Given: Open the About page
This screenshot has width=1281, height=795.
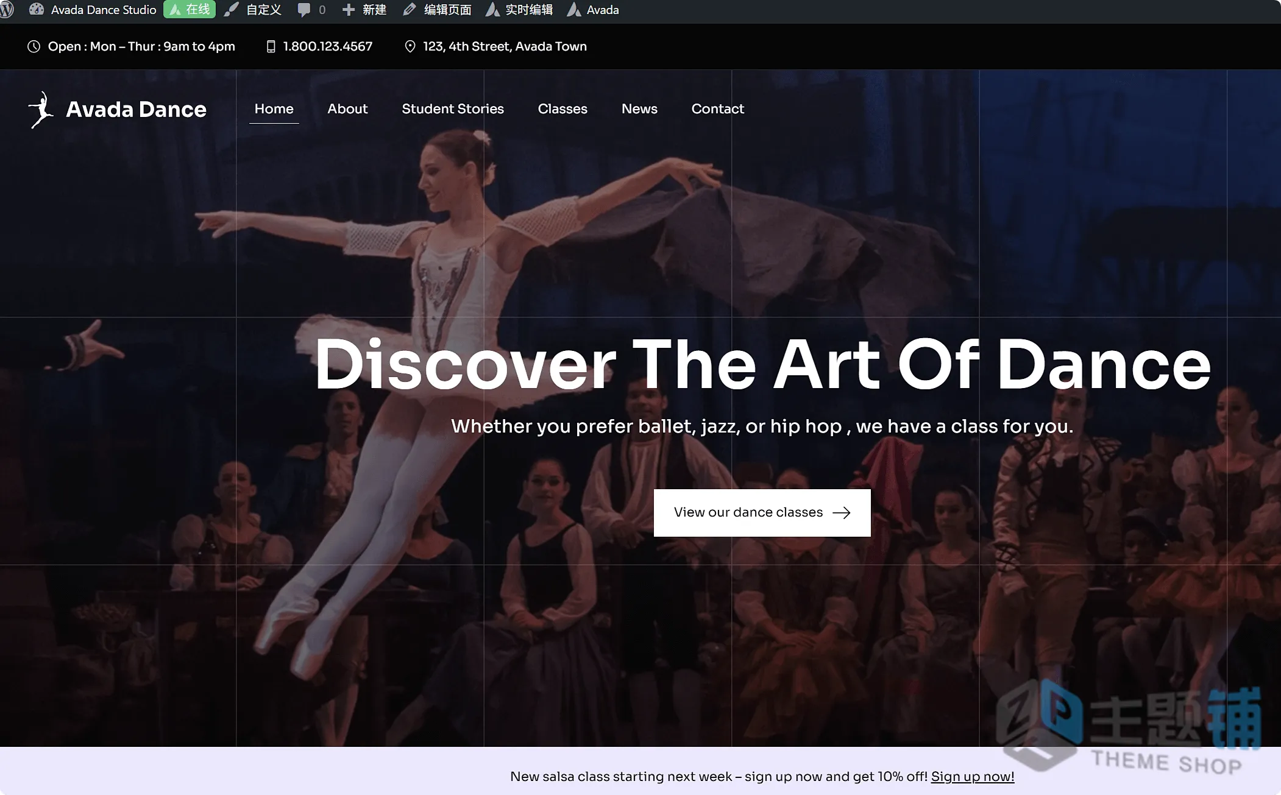Looking at the screenshot, I should click(347, 108).
